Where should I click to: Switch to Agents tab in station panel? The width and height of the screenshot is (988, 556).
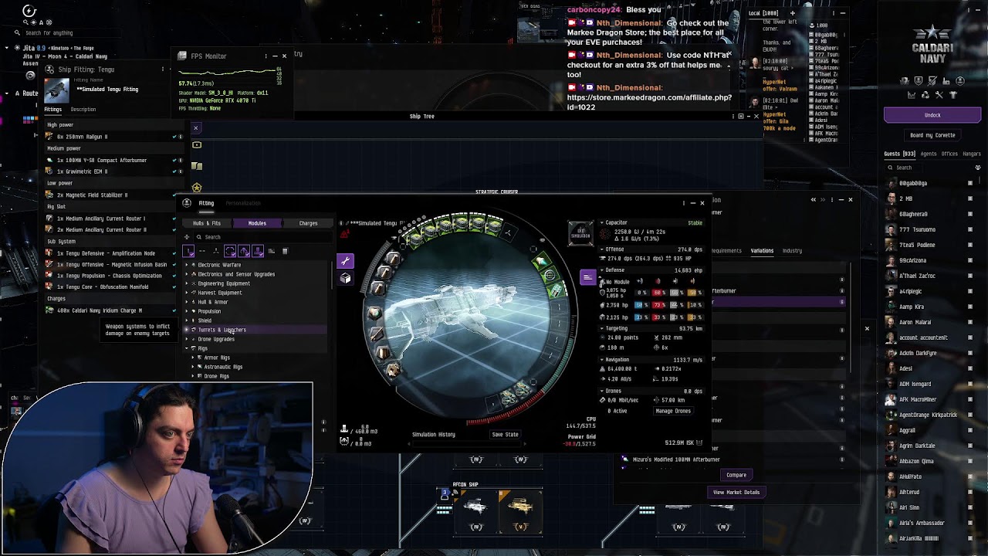[x=929, y=154]
